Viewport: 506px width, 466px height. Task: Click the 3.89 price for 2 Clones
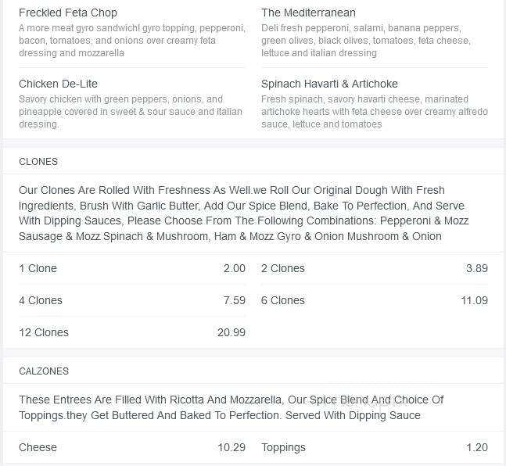(x=477, y=268)
